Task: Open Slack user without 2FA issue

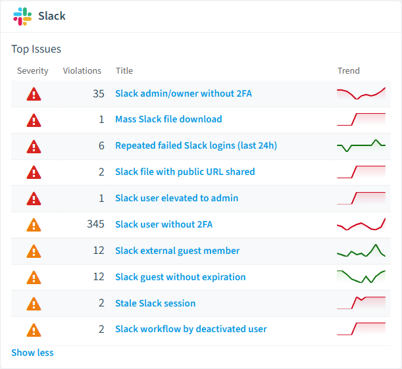Action: [x=164, y=224]
